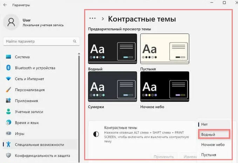The height and width of the screenshot is (163, 238).
Task: Open Специальные возможности section
Action: point(40,144)
